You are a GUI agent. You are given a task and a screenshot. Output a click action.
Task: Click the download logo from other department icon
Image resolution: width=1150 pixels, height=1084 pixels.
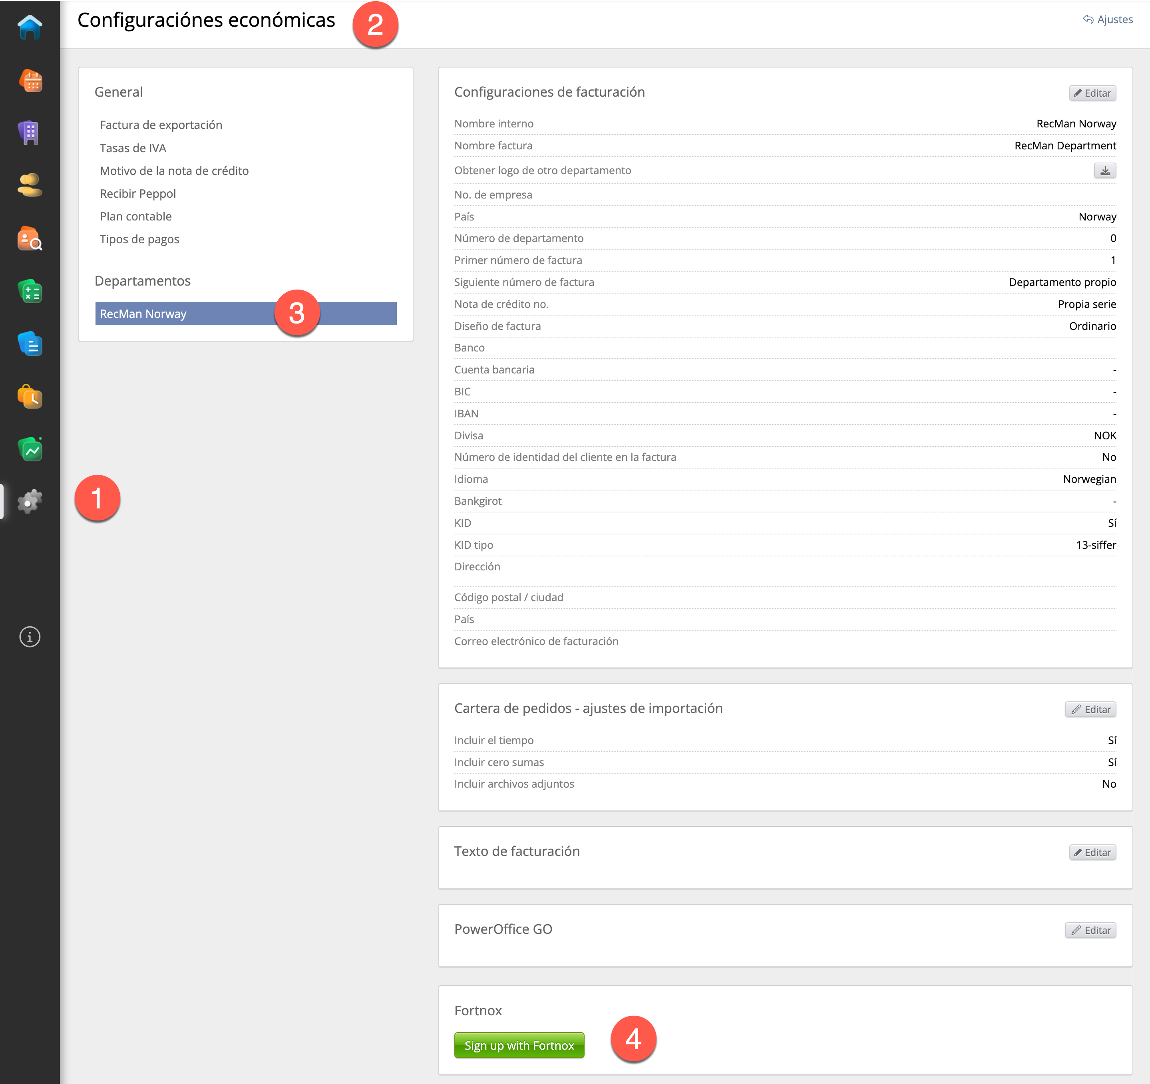click(x=1104, y=171)
